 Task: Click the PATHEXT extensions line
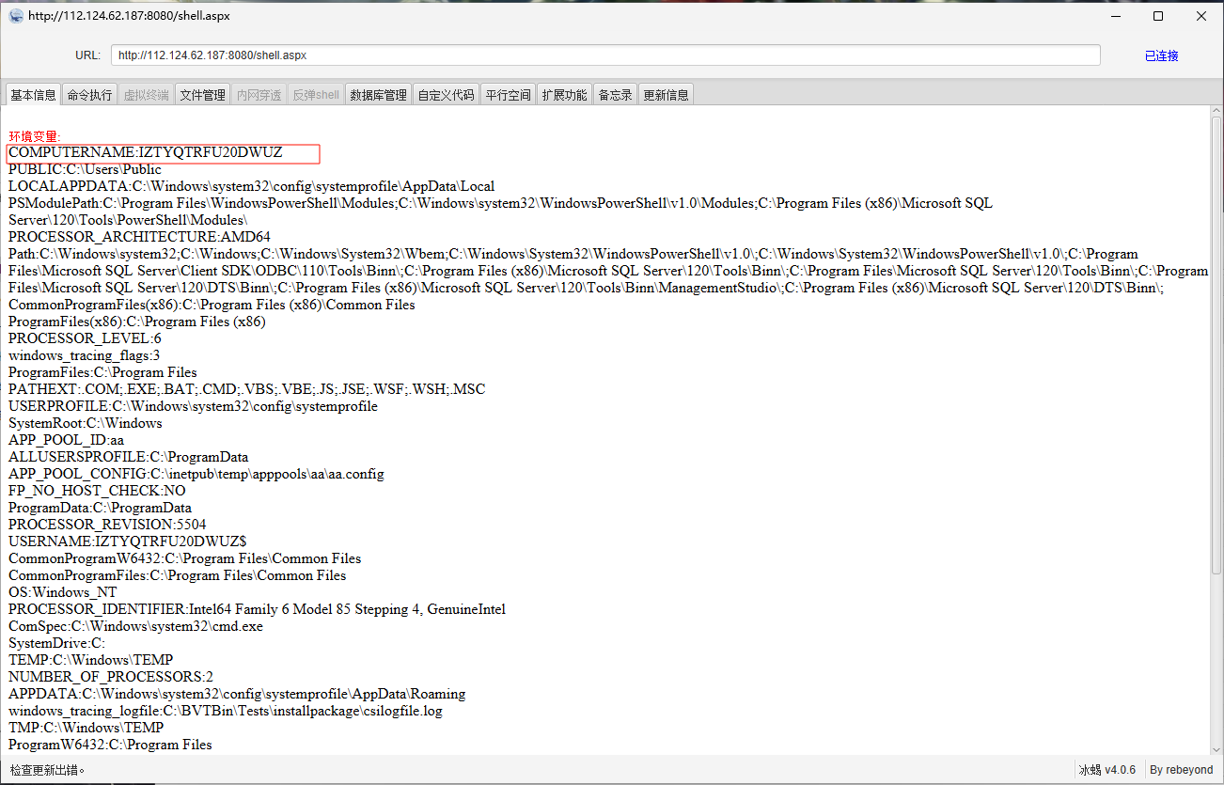click(x=247, y=389)
